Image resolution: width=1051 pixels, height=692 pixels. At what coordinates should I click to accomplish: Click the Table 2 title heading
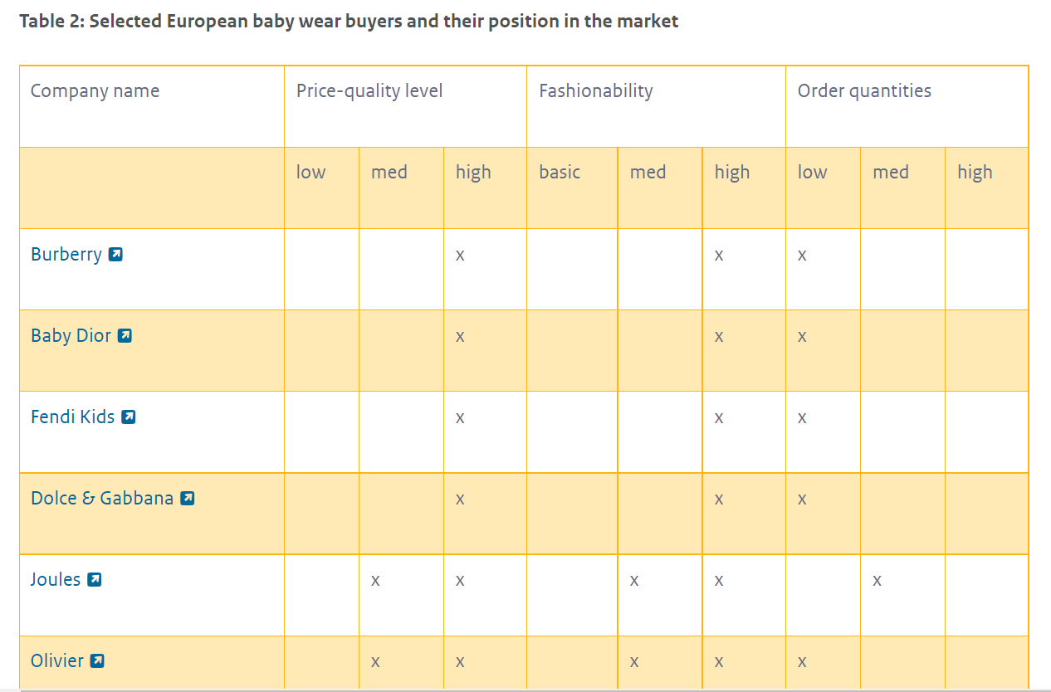[x=348, y=22]
